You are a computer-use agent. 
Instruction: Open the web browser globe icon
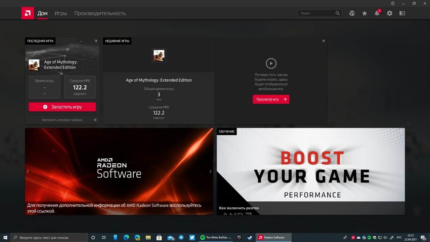coord(352,13)
